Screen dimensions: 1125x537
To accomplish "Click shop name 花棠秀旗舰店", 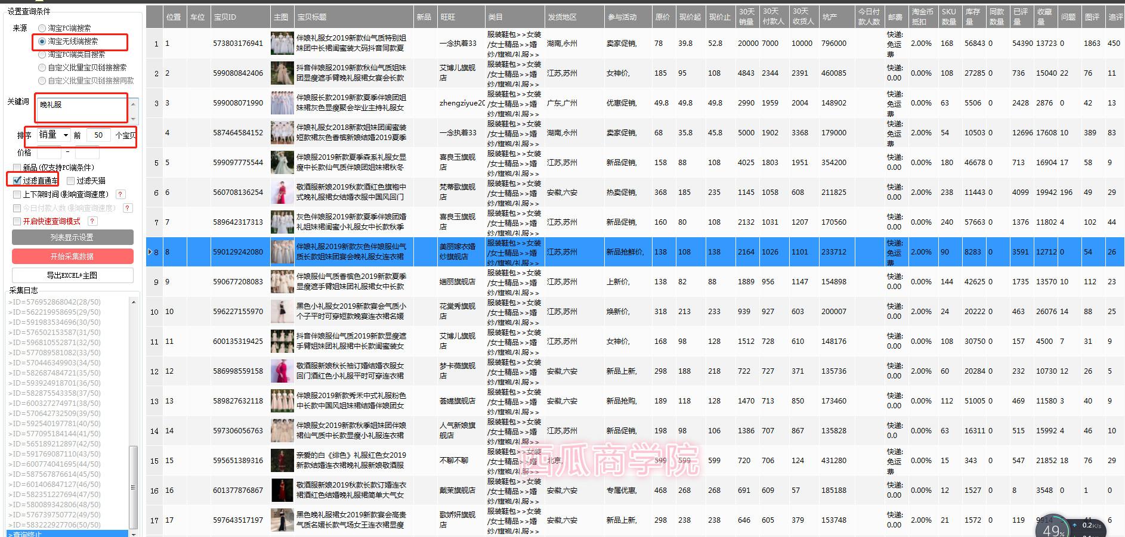I will pos(458,311).
